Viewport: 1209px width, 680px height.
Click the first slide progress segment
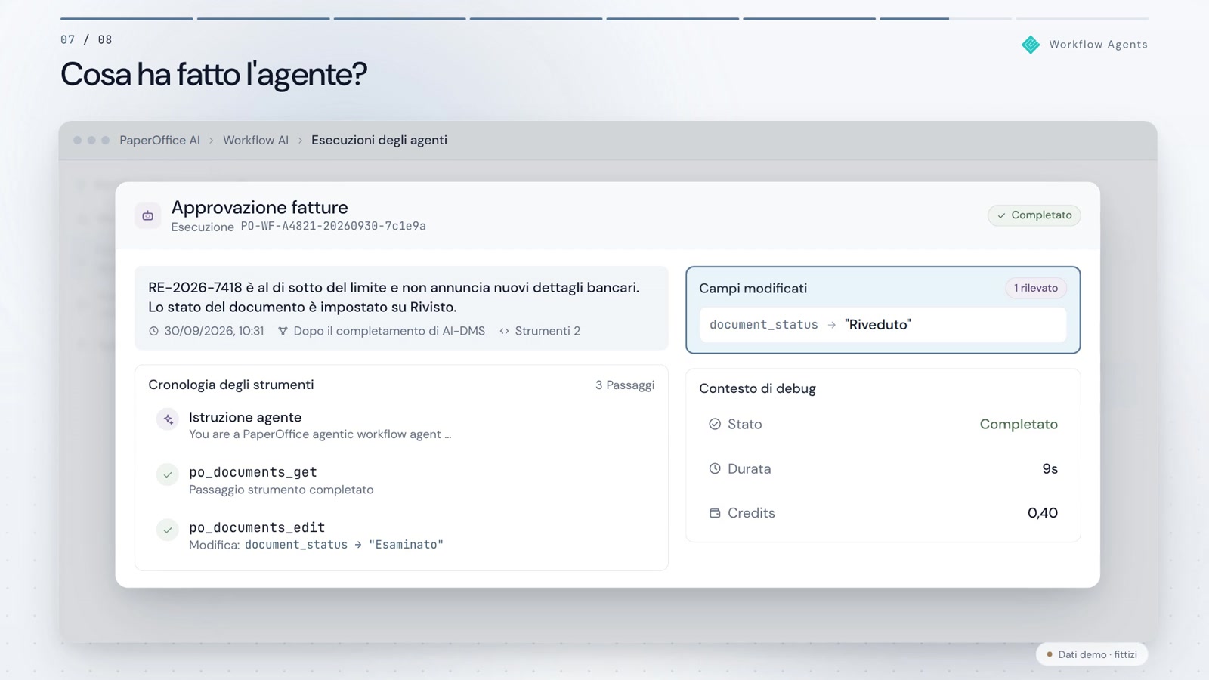(x=127, y=18)
